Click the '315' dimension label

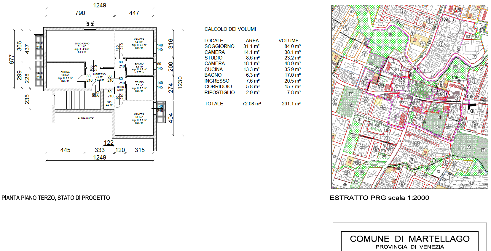(140, 150)
